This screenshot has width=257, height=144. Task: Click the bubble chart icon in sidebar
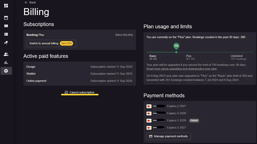[6, 43]
